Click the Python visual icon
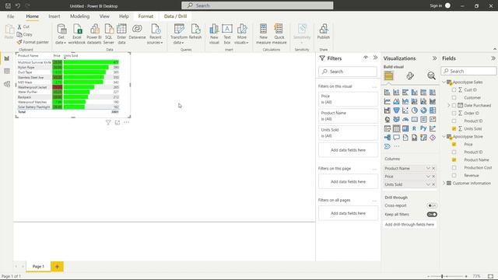The height and width of the screenshot is (280, 498). (x=423, y=128)
